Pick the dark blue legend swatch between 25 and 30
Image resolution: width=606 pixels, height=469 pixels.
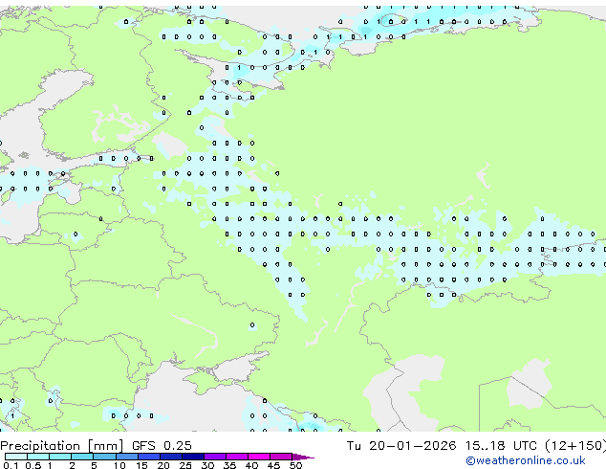(x=193, y=457)
